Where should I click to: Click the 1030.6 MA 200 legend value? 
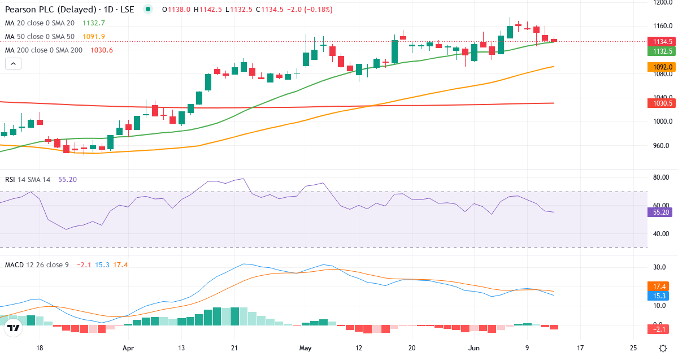[102, 50]
